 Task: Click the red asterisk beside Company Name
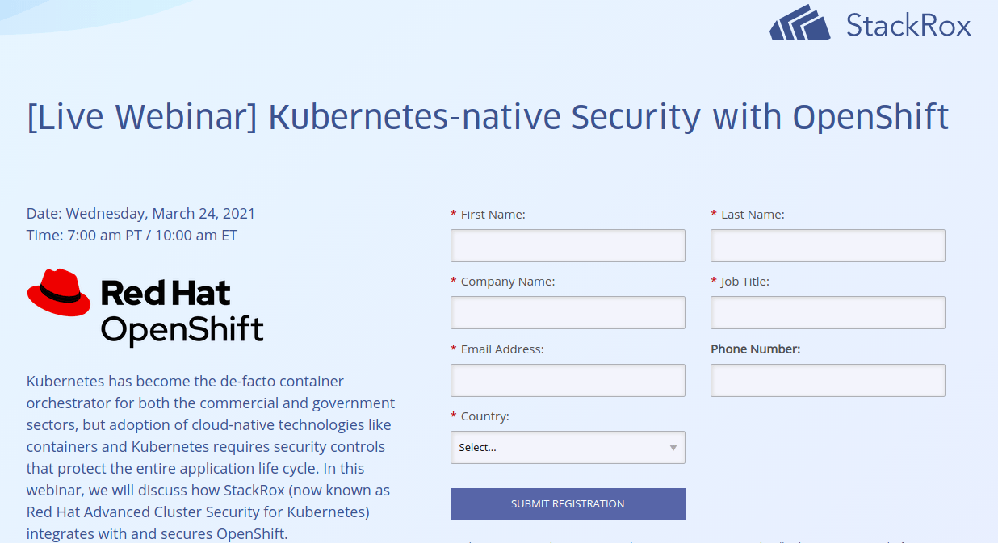(x=451, y=281)
